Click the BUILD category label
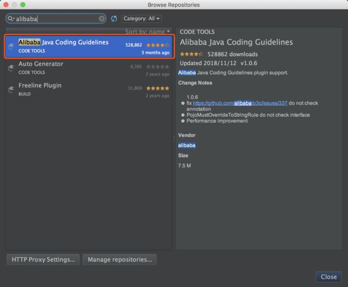 click(x=25, y=94)
